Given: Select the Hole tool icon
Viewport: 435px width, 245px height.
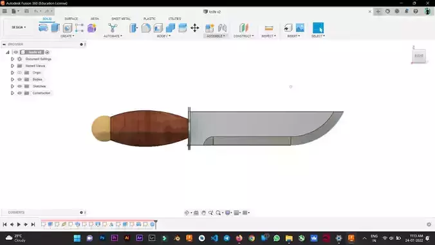Looking at the screenshot, I should pyautogui.click(x=67, y=28).
